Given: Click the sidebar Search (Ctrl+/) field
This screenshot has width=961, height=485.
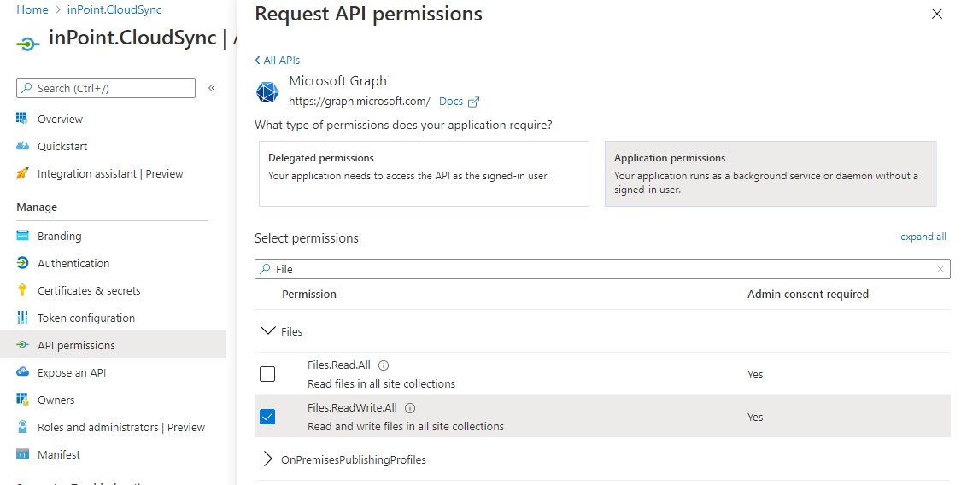Looking at the screenshot, I should click(x=106, y=88).
